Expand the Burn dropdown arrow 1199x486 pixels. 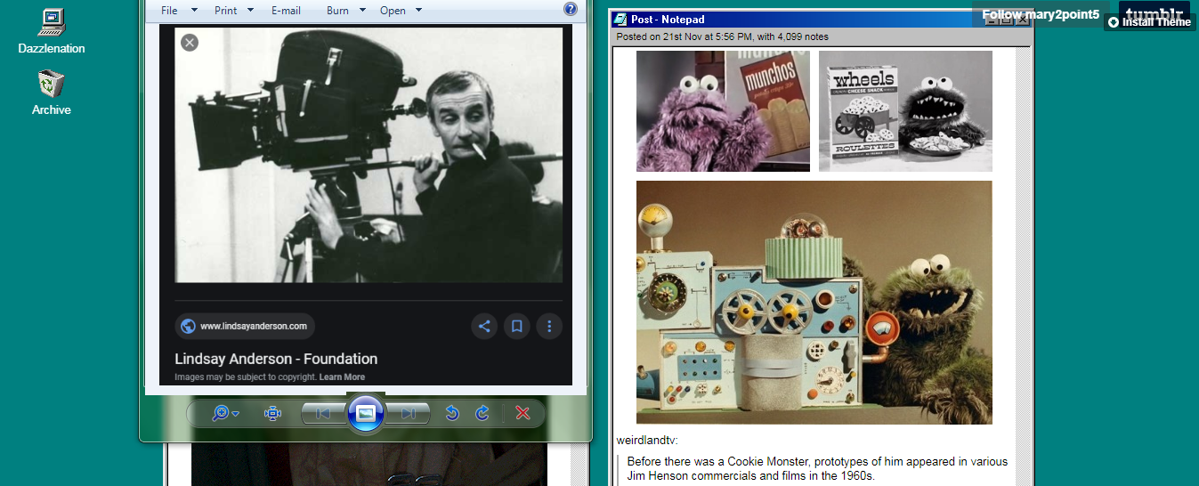(362, 11)
